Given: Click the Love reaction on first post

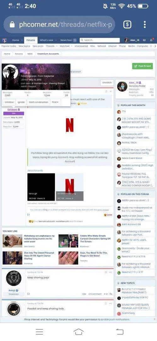Looking at the screenshot, I should 108,215.
